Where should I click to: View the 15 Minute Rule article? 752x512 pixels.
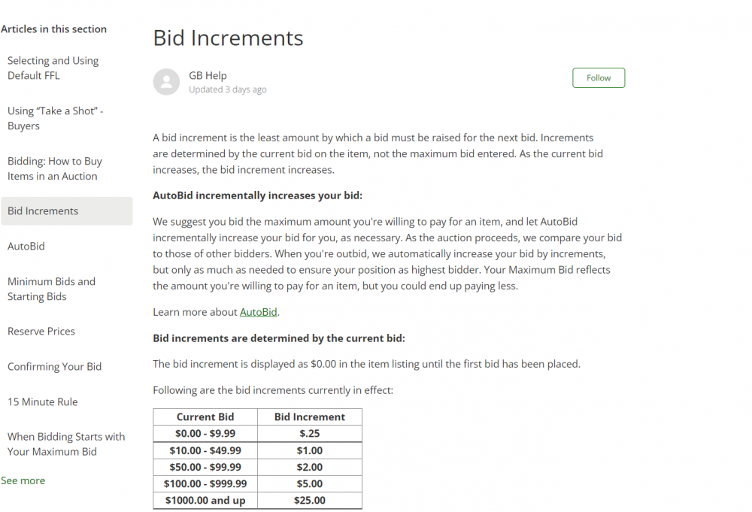[42, 401]
